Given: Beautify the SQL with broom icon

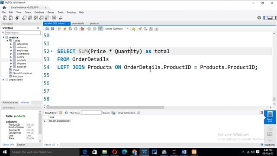Looking at the screenshot, I should click(x=140, y=29).
